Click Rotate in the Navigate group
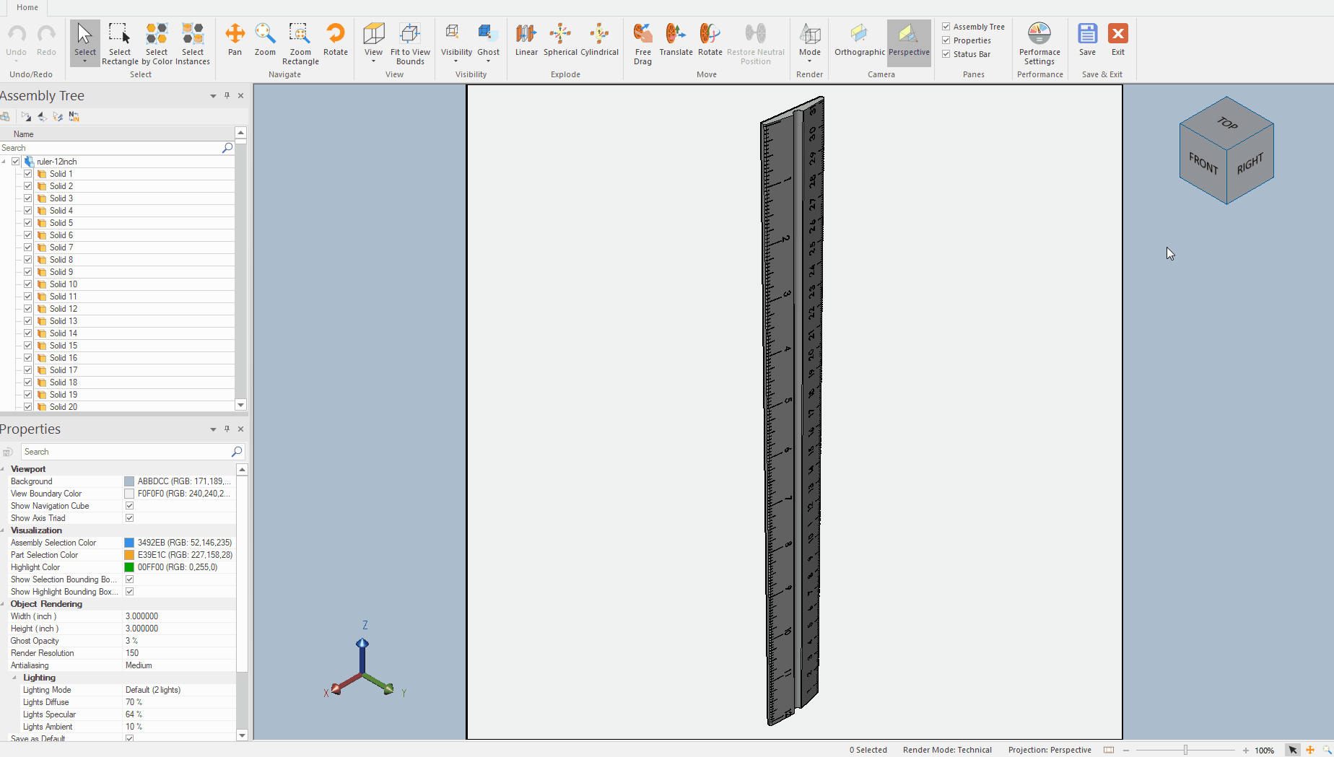 pyautogui.click(x=336, y=40)
